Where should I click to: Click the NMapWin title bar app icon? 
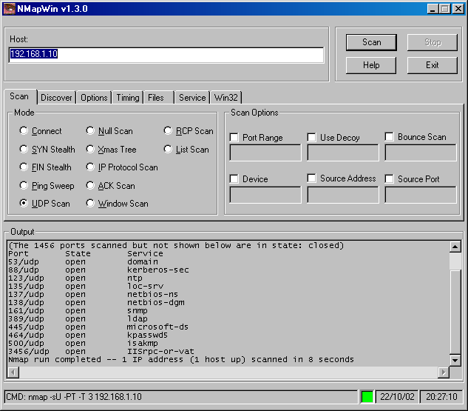[10, 8]
